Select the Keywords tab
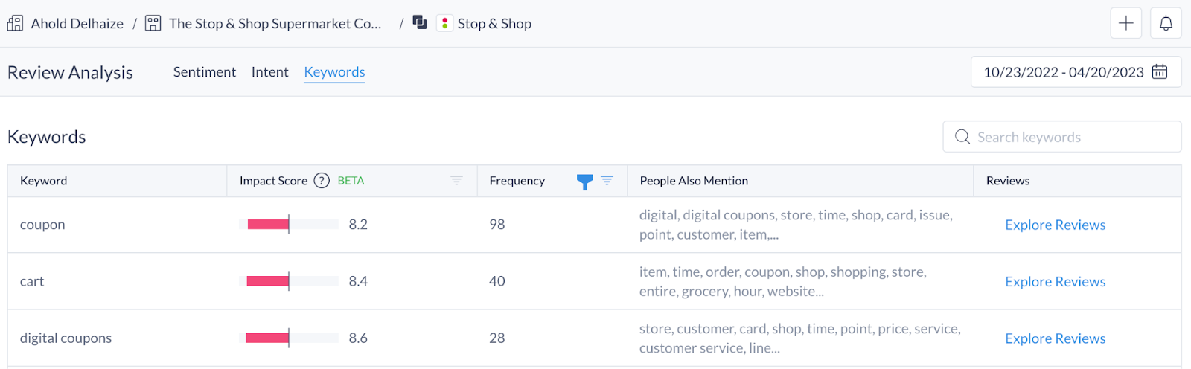Image resolution: width=1191 pixels, height=369 pixels. [x=334, y=72]
